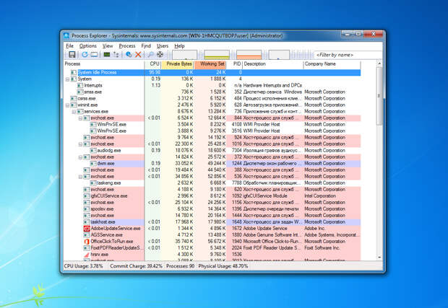
Task: Open the Find menu
Action: (x=146, y=45)
